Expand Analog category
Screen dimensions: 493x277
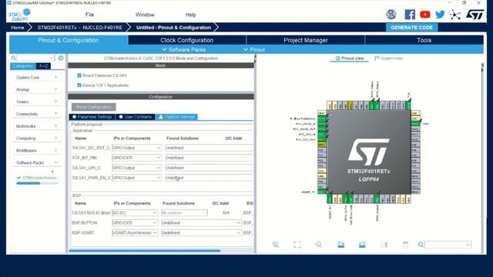[36, 89]
